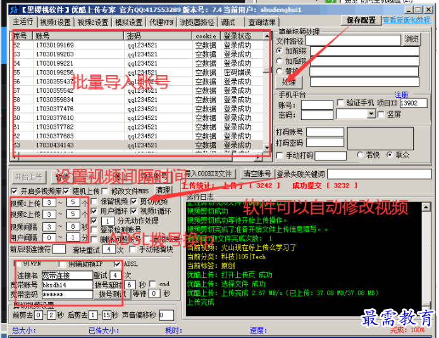Screen dimensions: 439x338
Task: Toggle the 开启多视频库 checkbox
Action: click(x=14, y=191)
